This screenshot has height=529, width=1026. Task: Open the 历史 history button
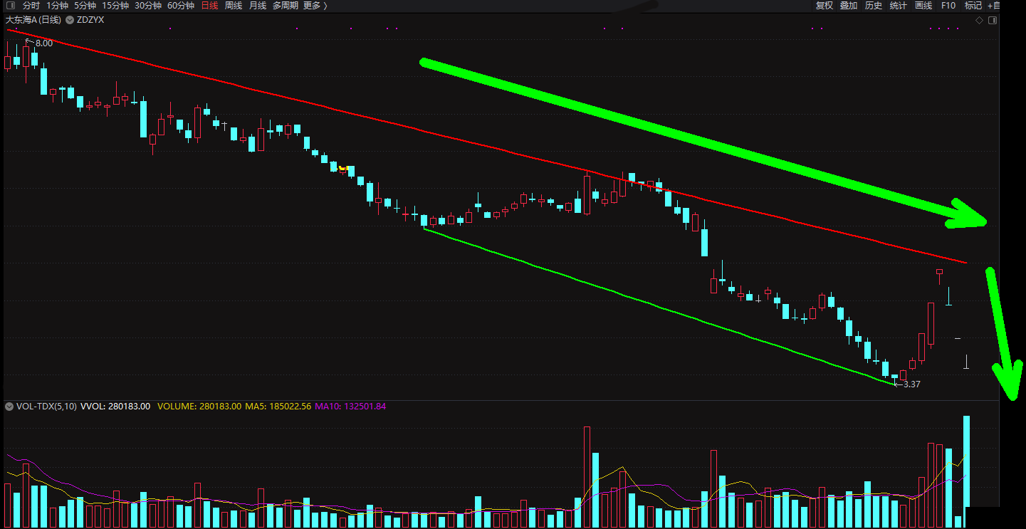click(x=874, y=6)
